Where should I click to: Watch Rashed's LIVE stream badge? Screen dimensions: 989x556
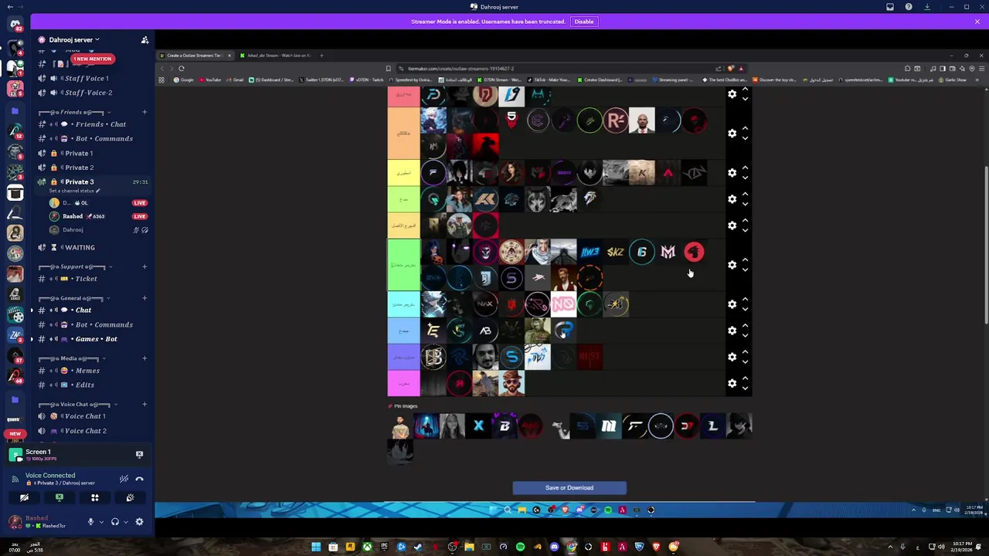(140, 216)
